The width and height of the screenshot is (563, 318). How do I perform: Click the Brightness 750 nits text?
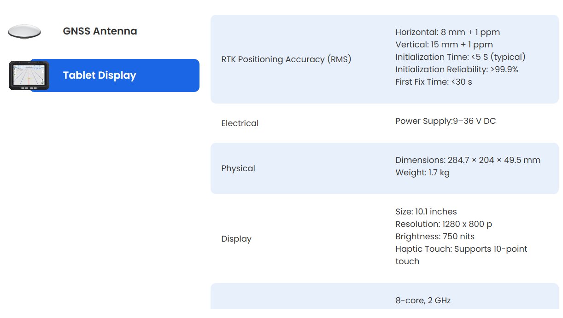tap(434, 237)
